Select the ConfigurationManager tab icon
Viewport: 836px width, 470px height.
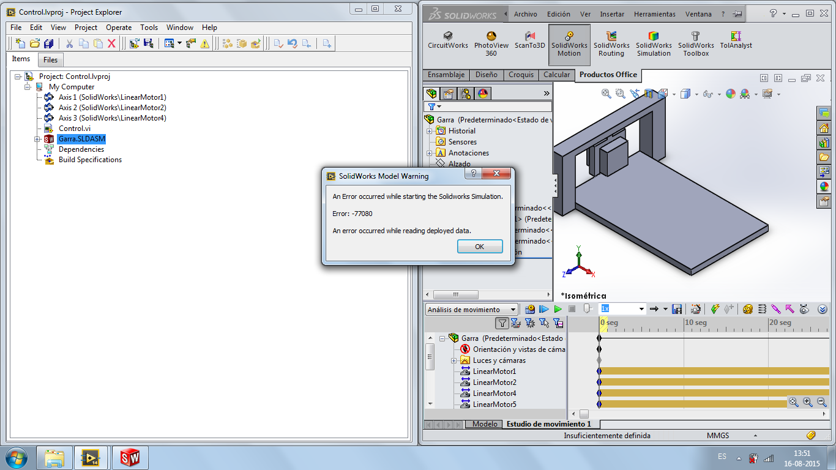[x=466, y=94]
